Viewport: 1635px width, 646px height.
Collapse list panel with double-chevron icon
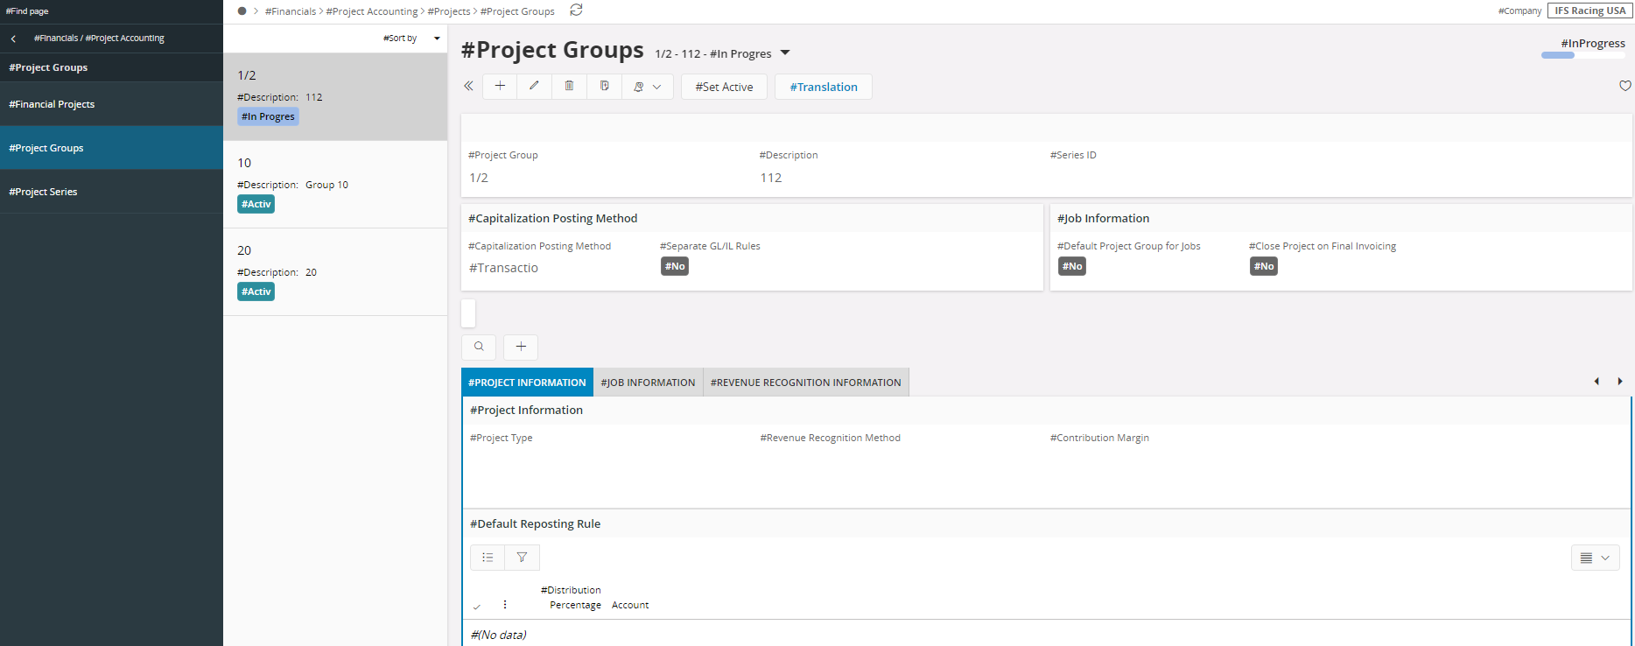(468, 86)
